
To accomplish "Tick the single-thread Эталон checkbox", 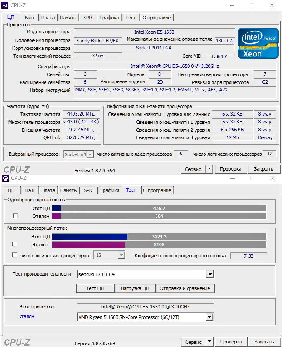I will (15, 216).
